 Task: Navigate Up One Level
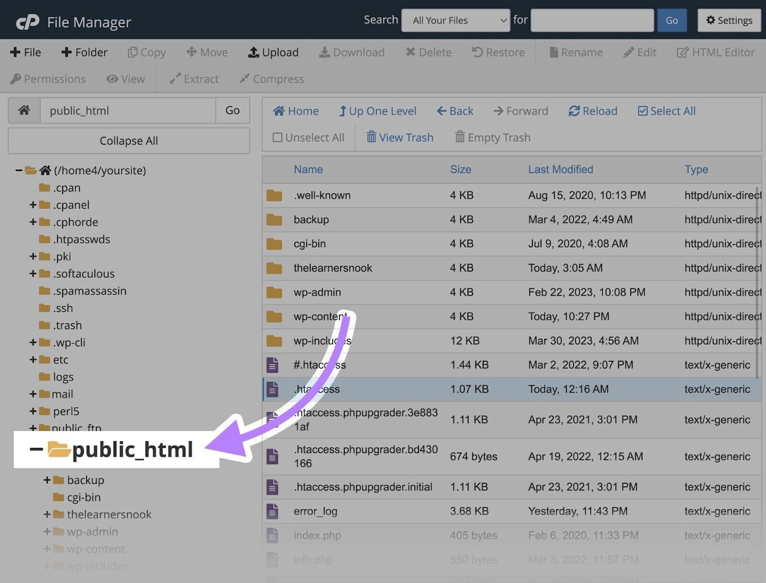tap(377, 111)
